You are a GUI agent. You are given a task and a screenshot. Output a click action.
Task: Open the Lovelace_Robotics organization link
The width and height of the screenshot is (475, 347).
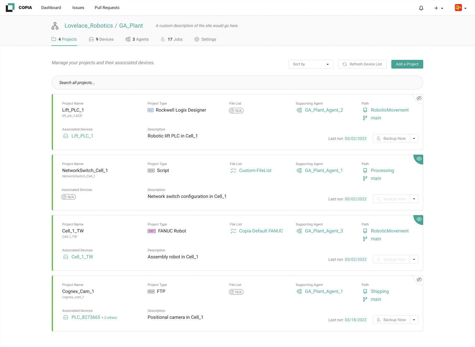[89, 26]
